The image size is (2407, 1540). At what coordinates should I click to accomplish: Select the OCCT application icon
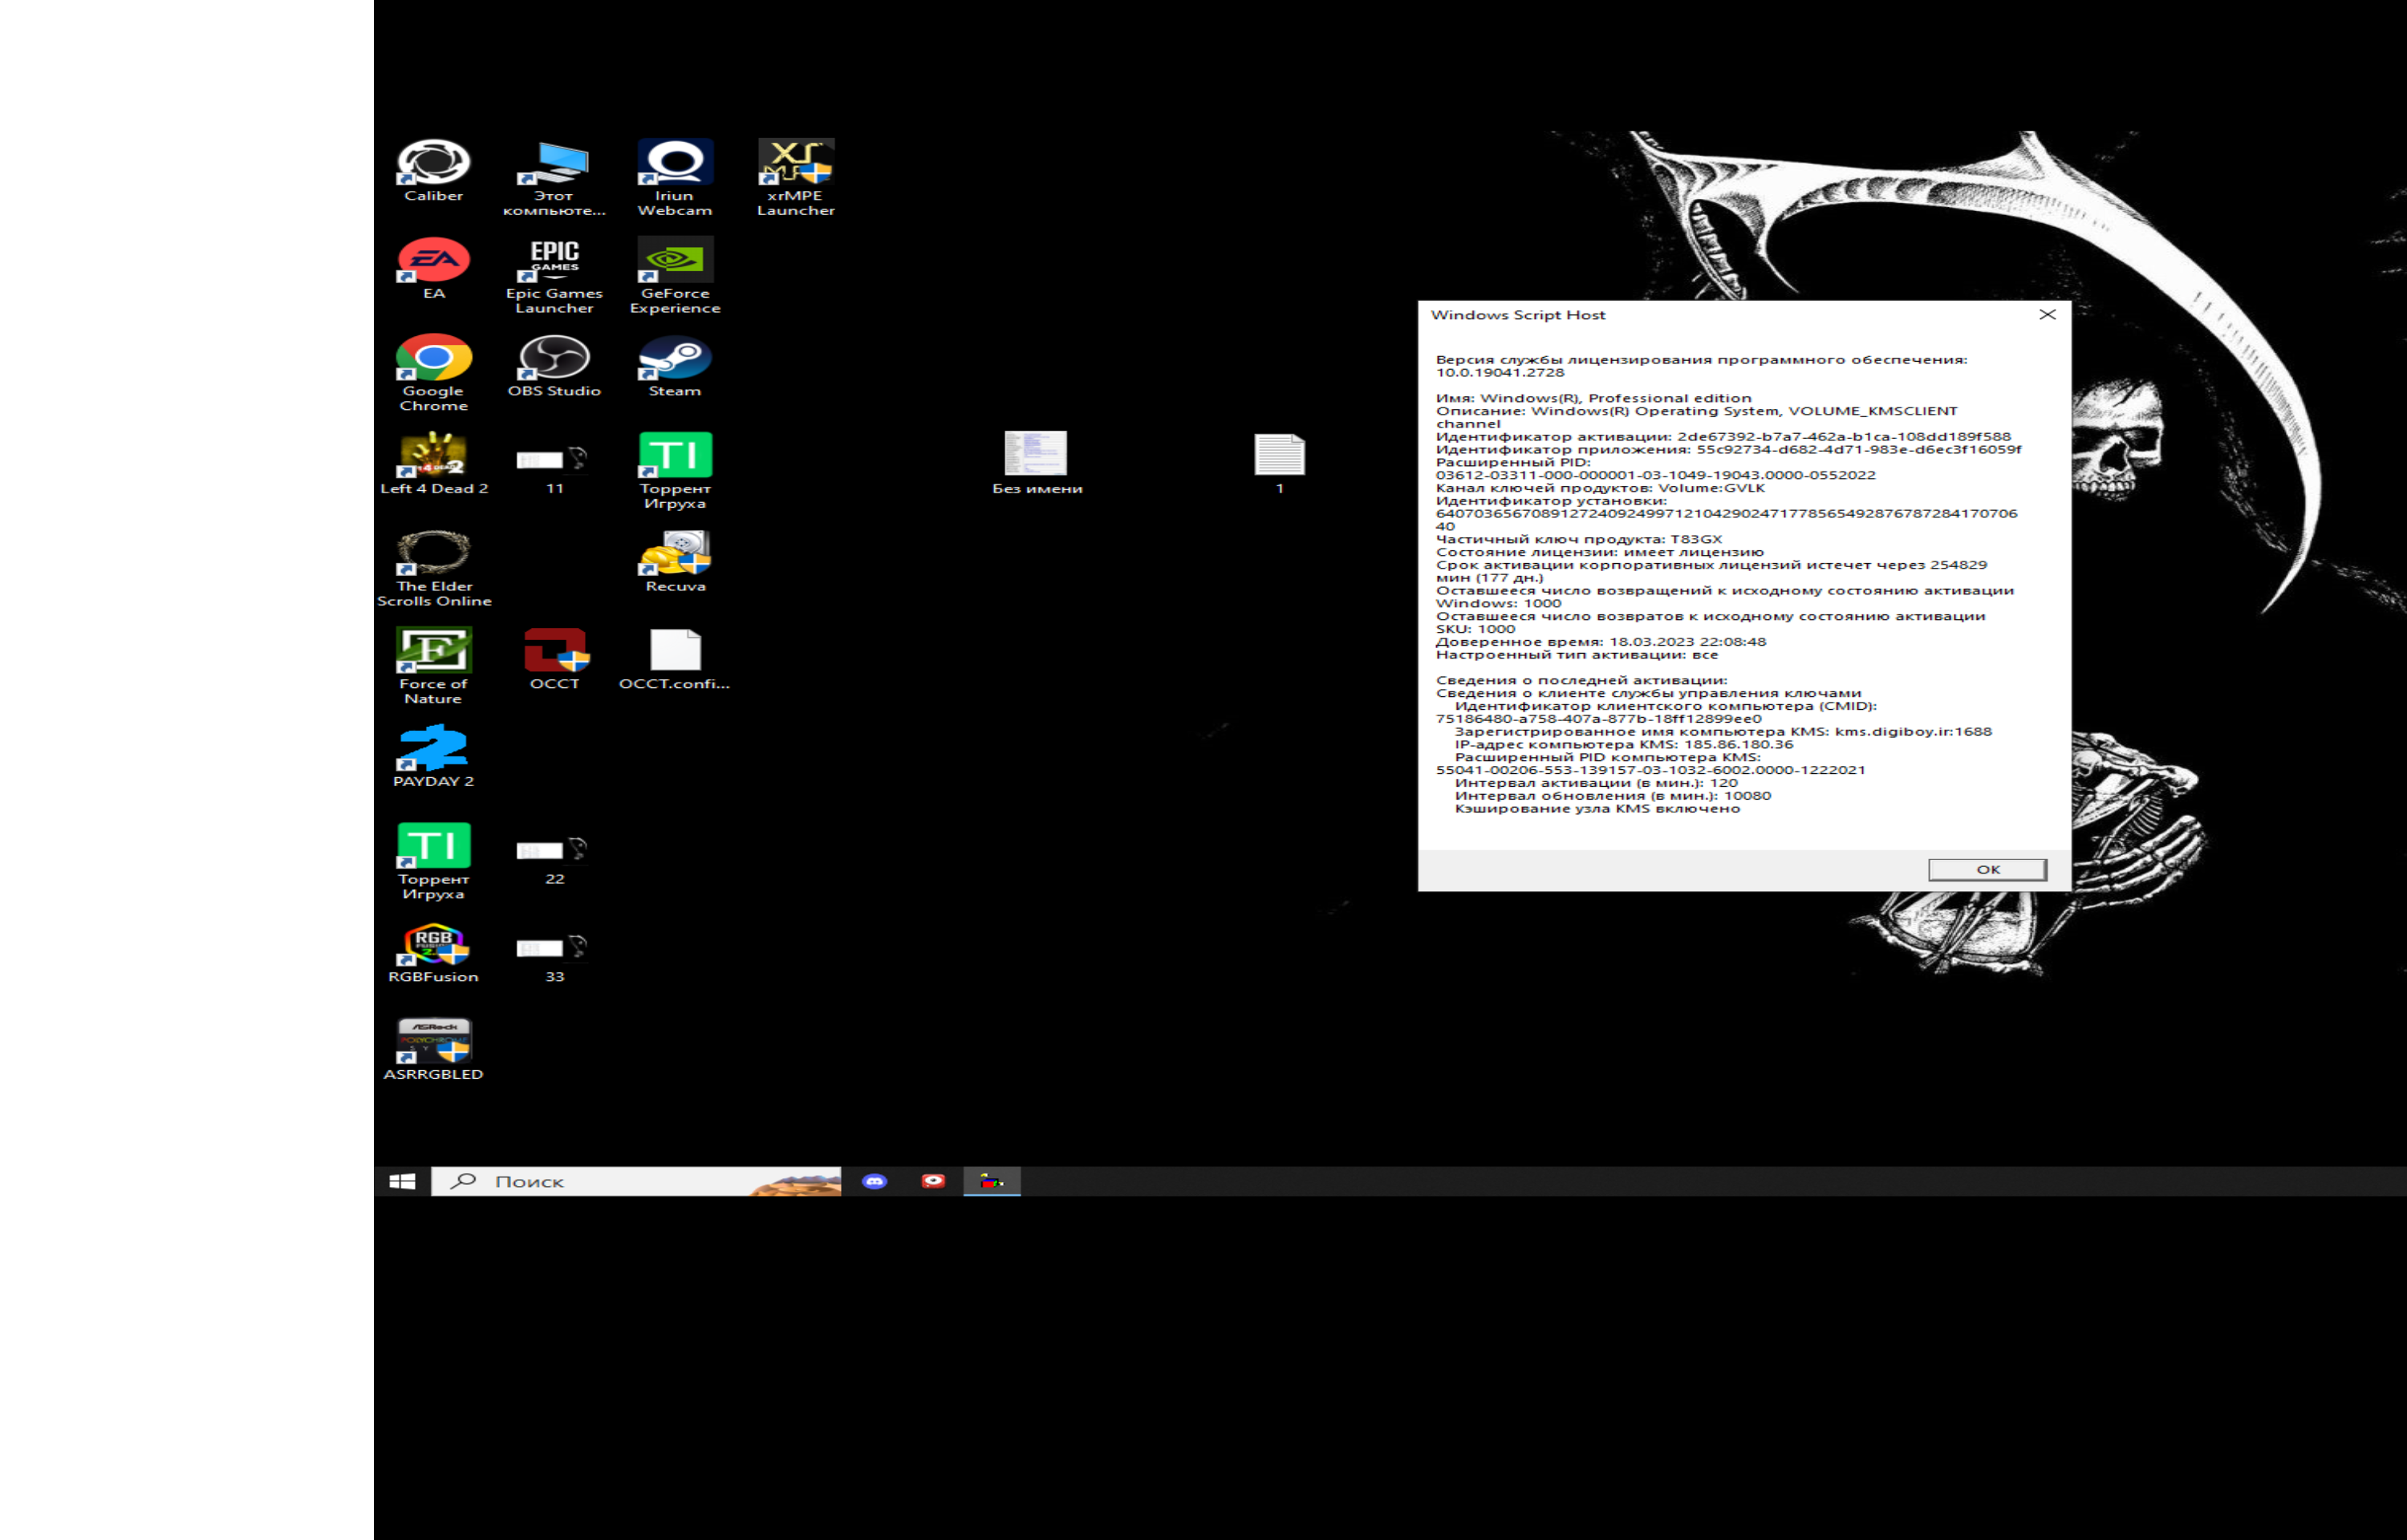coord(554,659)
